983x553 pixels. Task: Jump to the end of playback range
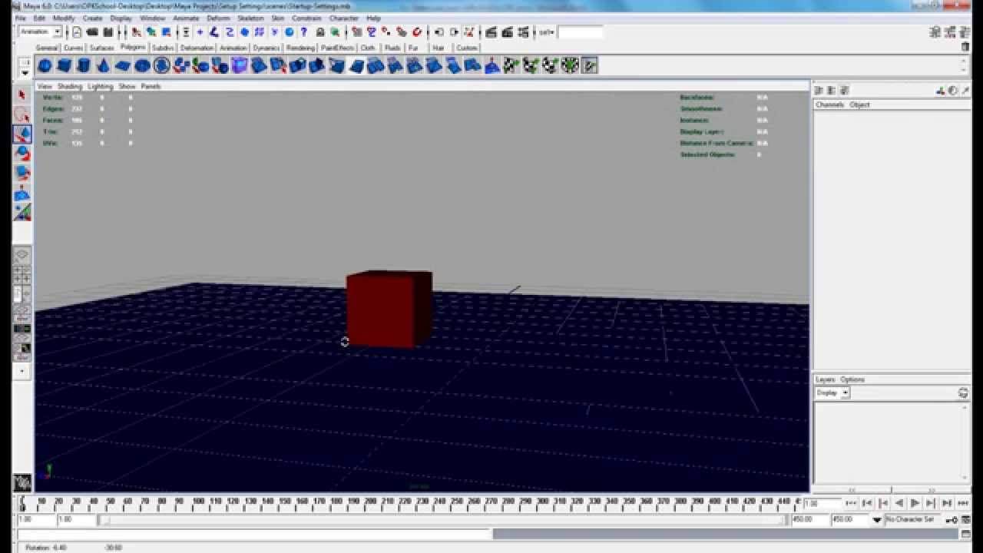961,503
